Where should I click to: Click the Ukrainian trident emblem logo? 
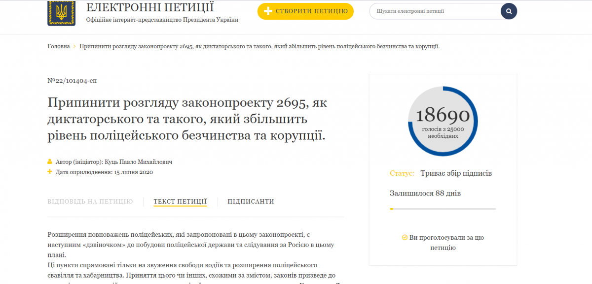61,12
